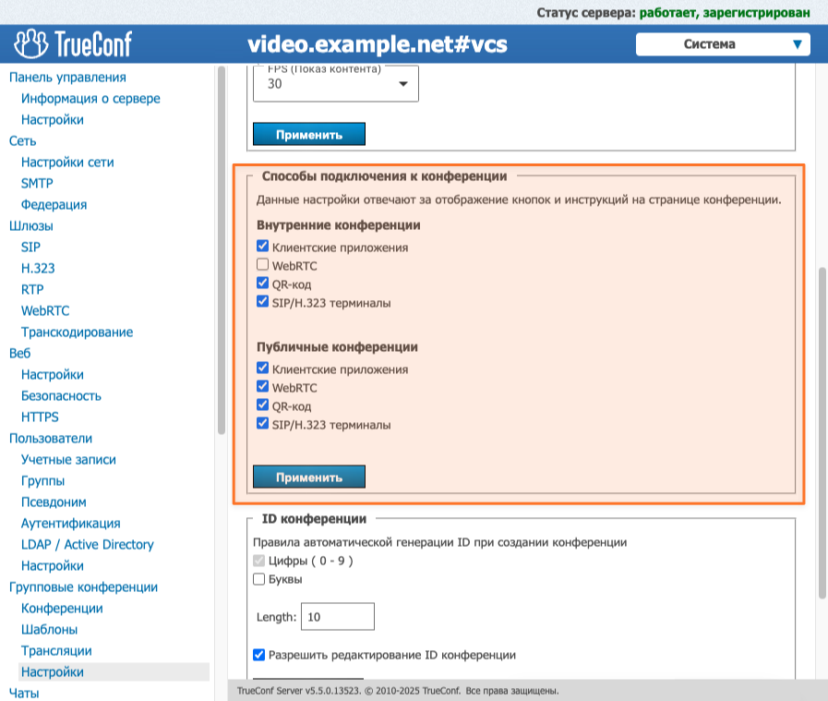The image size is (828, 701).
Task: Toggle Разрешить редактирование ID конференции
Action: point(258,655)
